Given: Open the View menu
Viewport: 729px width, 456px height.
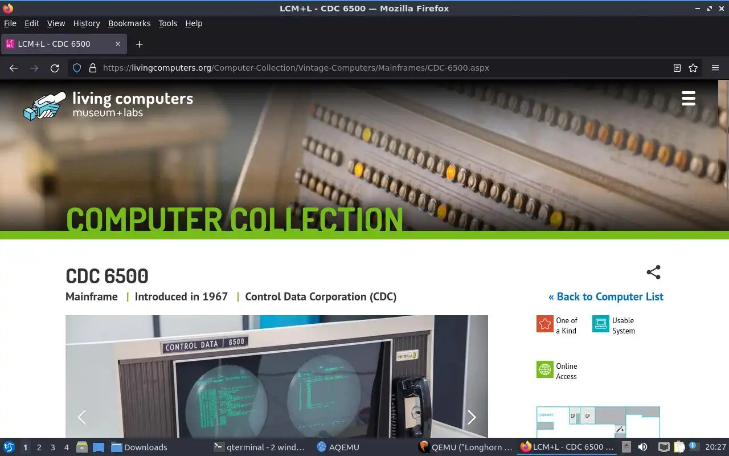Looking at the screenshot, I should coord(56,23).
